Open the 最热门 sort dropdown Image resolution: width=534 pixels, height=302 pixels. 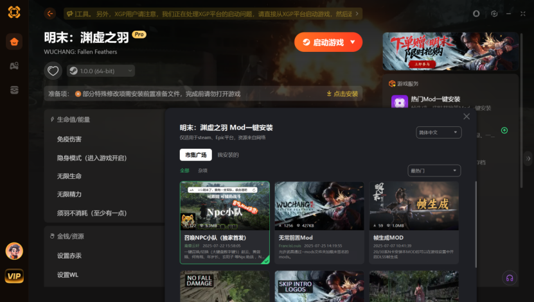(x=434, y=171)
